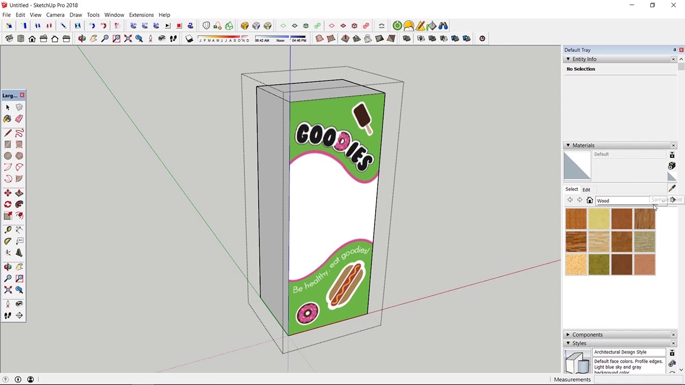Screen dimensions: 685x385
Task: Collapse the Styles panel
Action: pyautogui.click(x=568, y=343)
